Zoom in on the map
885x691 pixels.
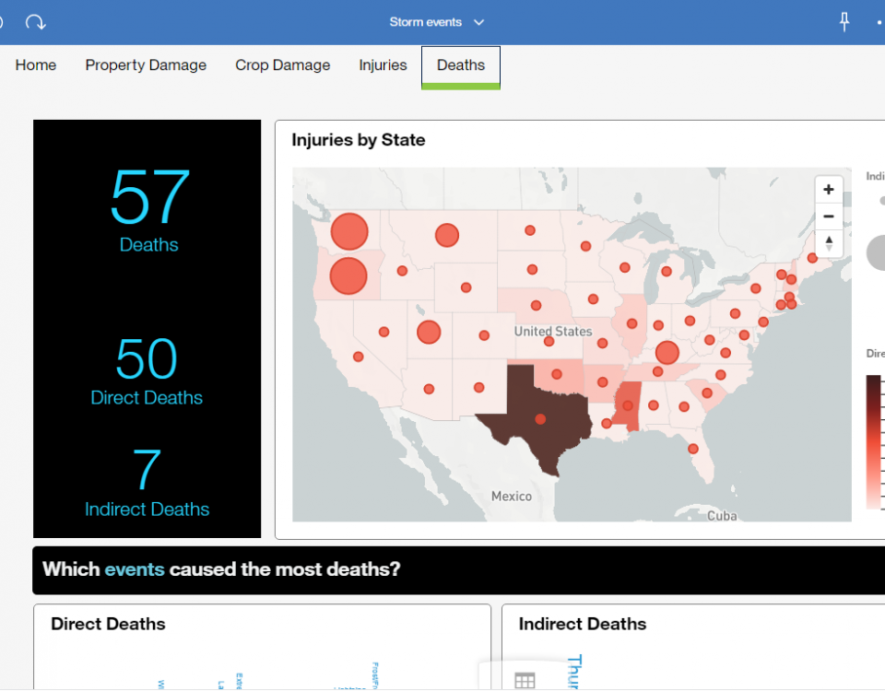(829, 190)
